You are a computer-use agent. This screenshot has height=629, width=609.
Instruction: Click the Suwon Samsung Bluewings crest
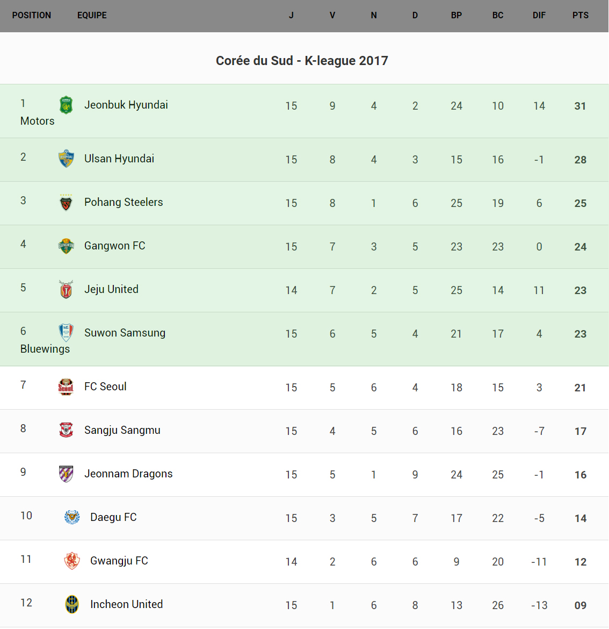[x=66, y=333]
